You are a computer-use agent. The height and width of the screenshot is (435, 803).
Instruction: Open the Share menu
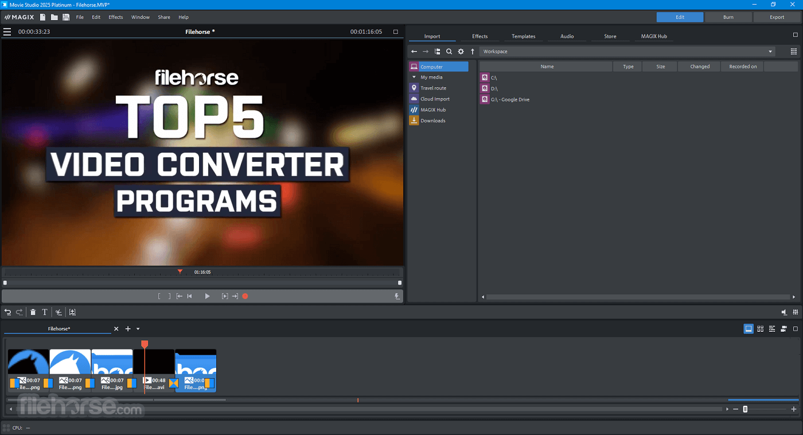(164, 17)
